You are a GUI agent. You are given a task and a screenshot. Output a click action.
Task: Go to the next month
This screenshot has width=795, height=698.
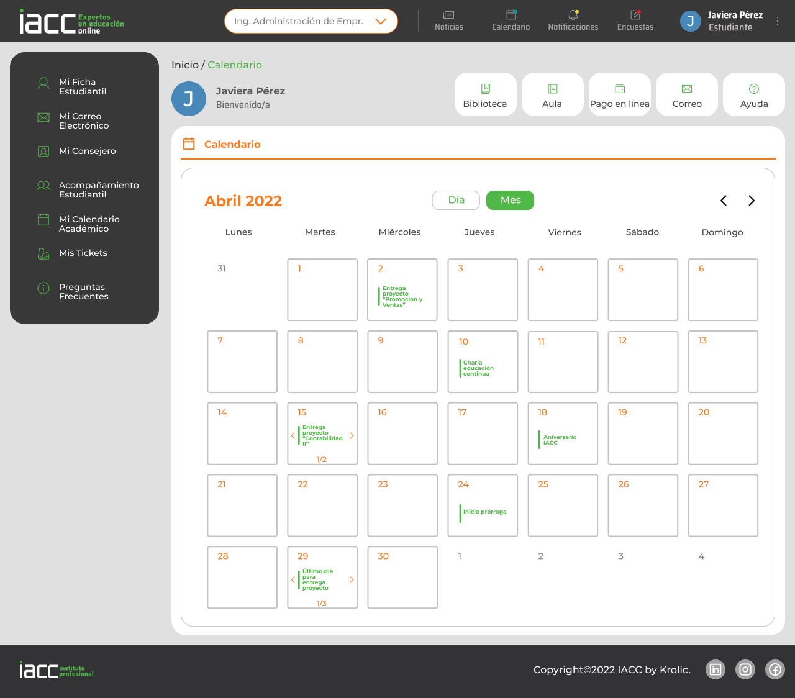pyautogui.click(x=752, y=201)
